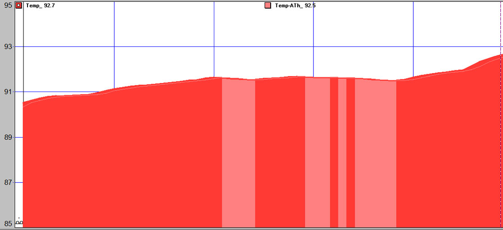Select the leftmost light pink shaded band
The height and width of the screenshot is (230, 503).
[239, 153]
